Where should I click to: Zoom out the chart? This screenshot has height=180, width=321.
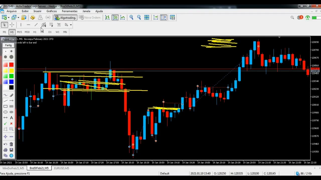139,17
